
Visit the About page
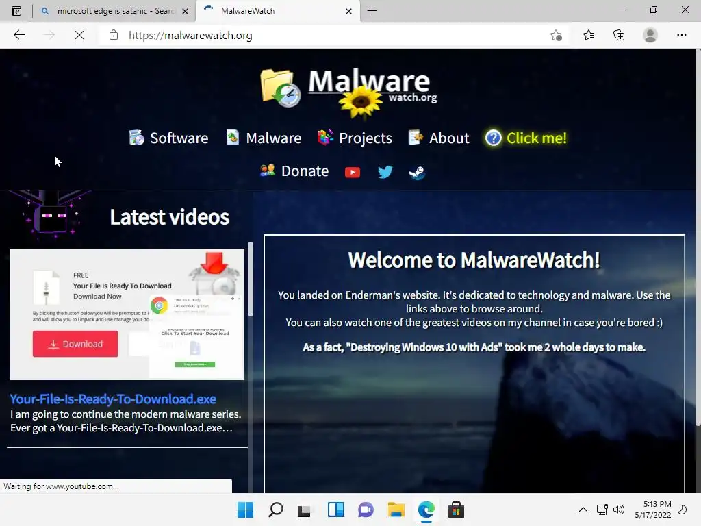(x=449, y=138)
